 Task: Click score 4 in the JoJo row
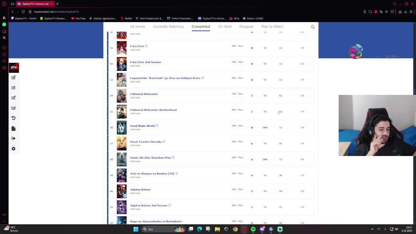click(x=252, y=175)
